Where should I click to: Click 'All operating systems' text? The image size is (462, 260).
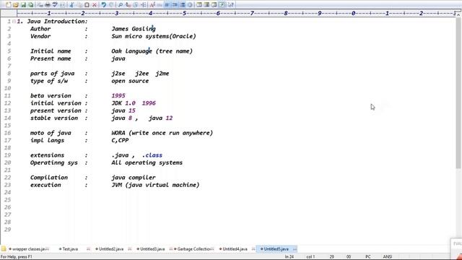pos(147,162)
